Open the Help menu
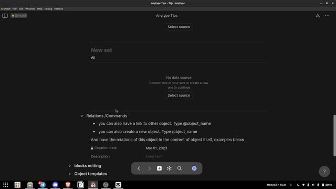This screenshot has height=189, width=336. coord(39,9)
